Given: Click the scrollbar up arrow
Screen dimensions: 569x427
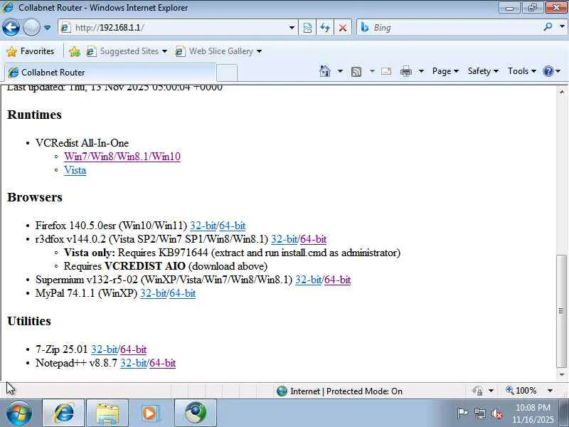Looking at the screenshot, I should (x=562, y=91).
